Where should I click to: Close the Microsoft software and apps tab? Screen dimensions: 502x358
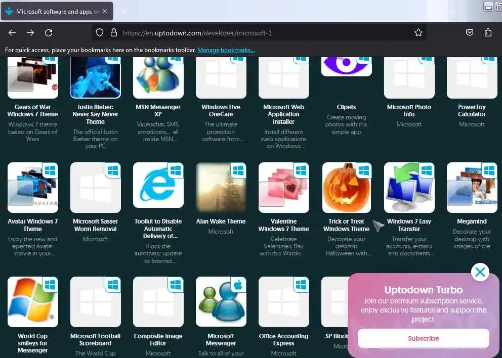click(105, 12)
